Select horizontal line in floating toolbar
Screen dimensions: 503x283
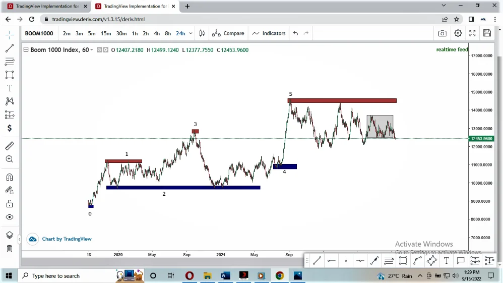[x=360, y=261]
